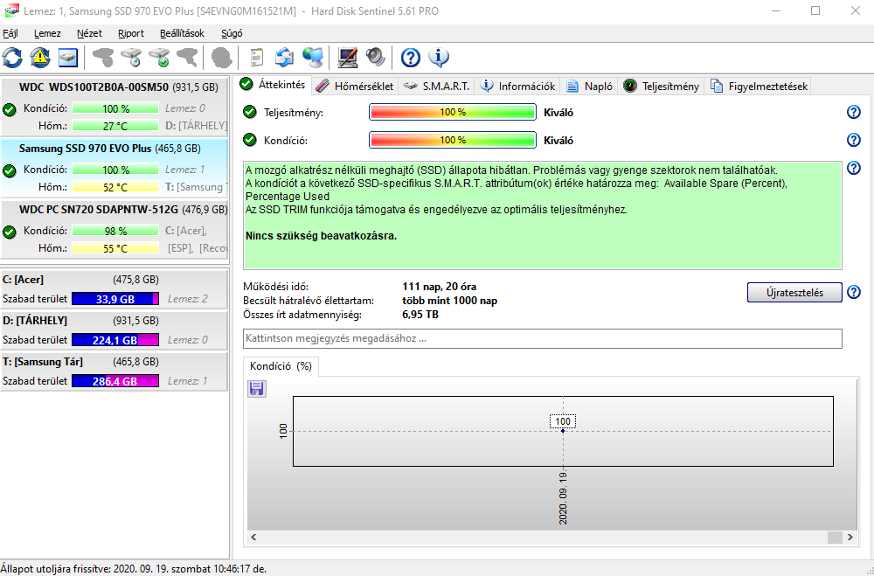
Task: Select the WDC PC SN720 SDAPNTW-512G disk
Action: [x=114, y=229]
